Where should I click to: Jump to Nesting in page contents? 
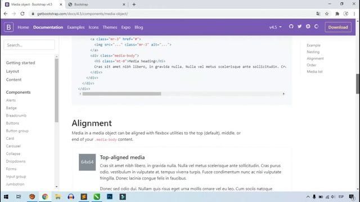(313, 52)
